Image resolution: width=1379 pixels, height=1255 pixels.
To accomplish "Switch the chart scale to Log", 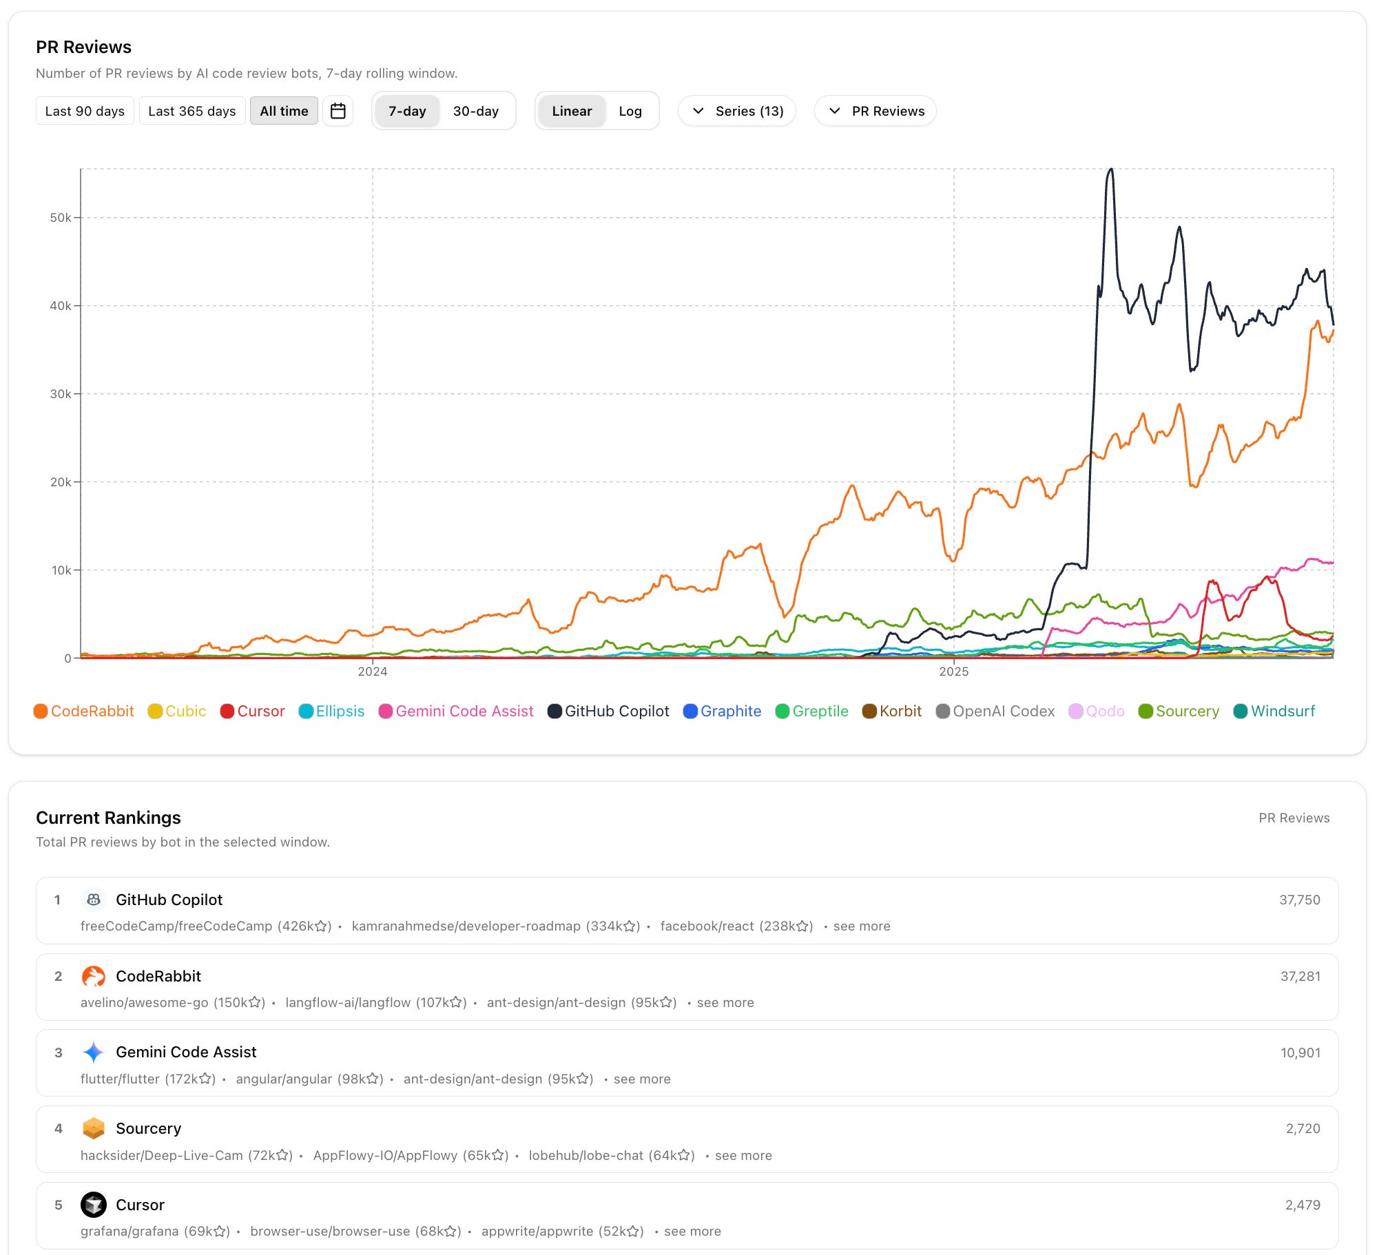I will [x=630, y=111].
